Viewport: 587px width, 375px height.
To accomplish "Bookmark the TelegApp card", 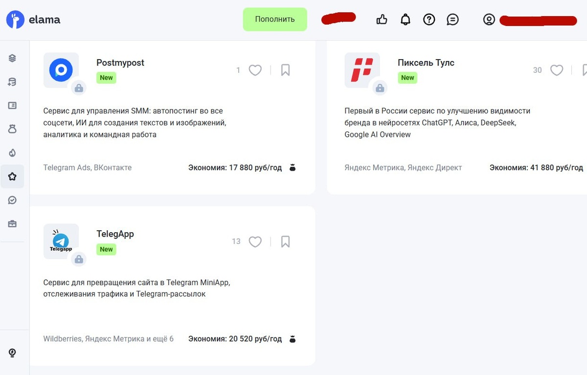I will tap(286, 242).
